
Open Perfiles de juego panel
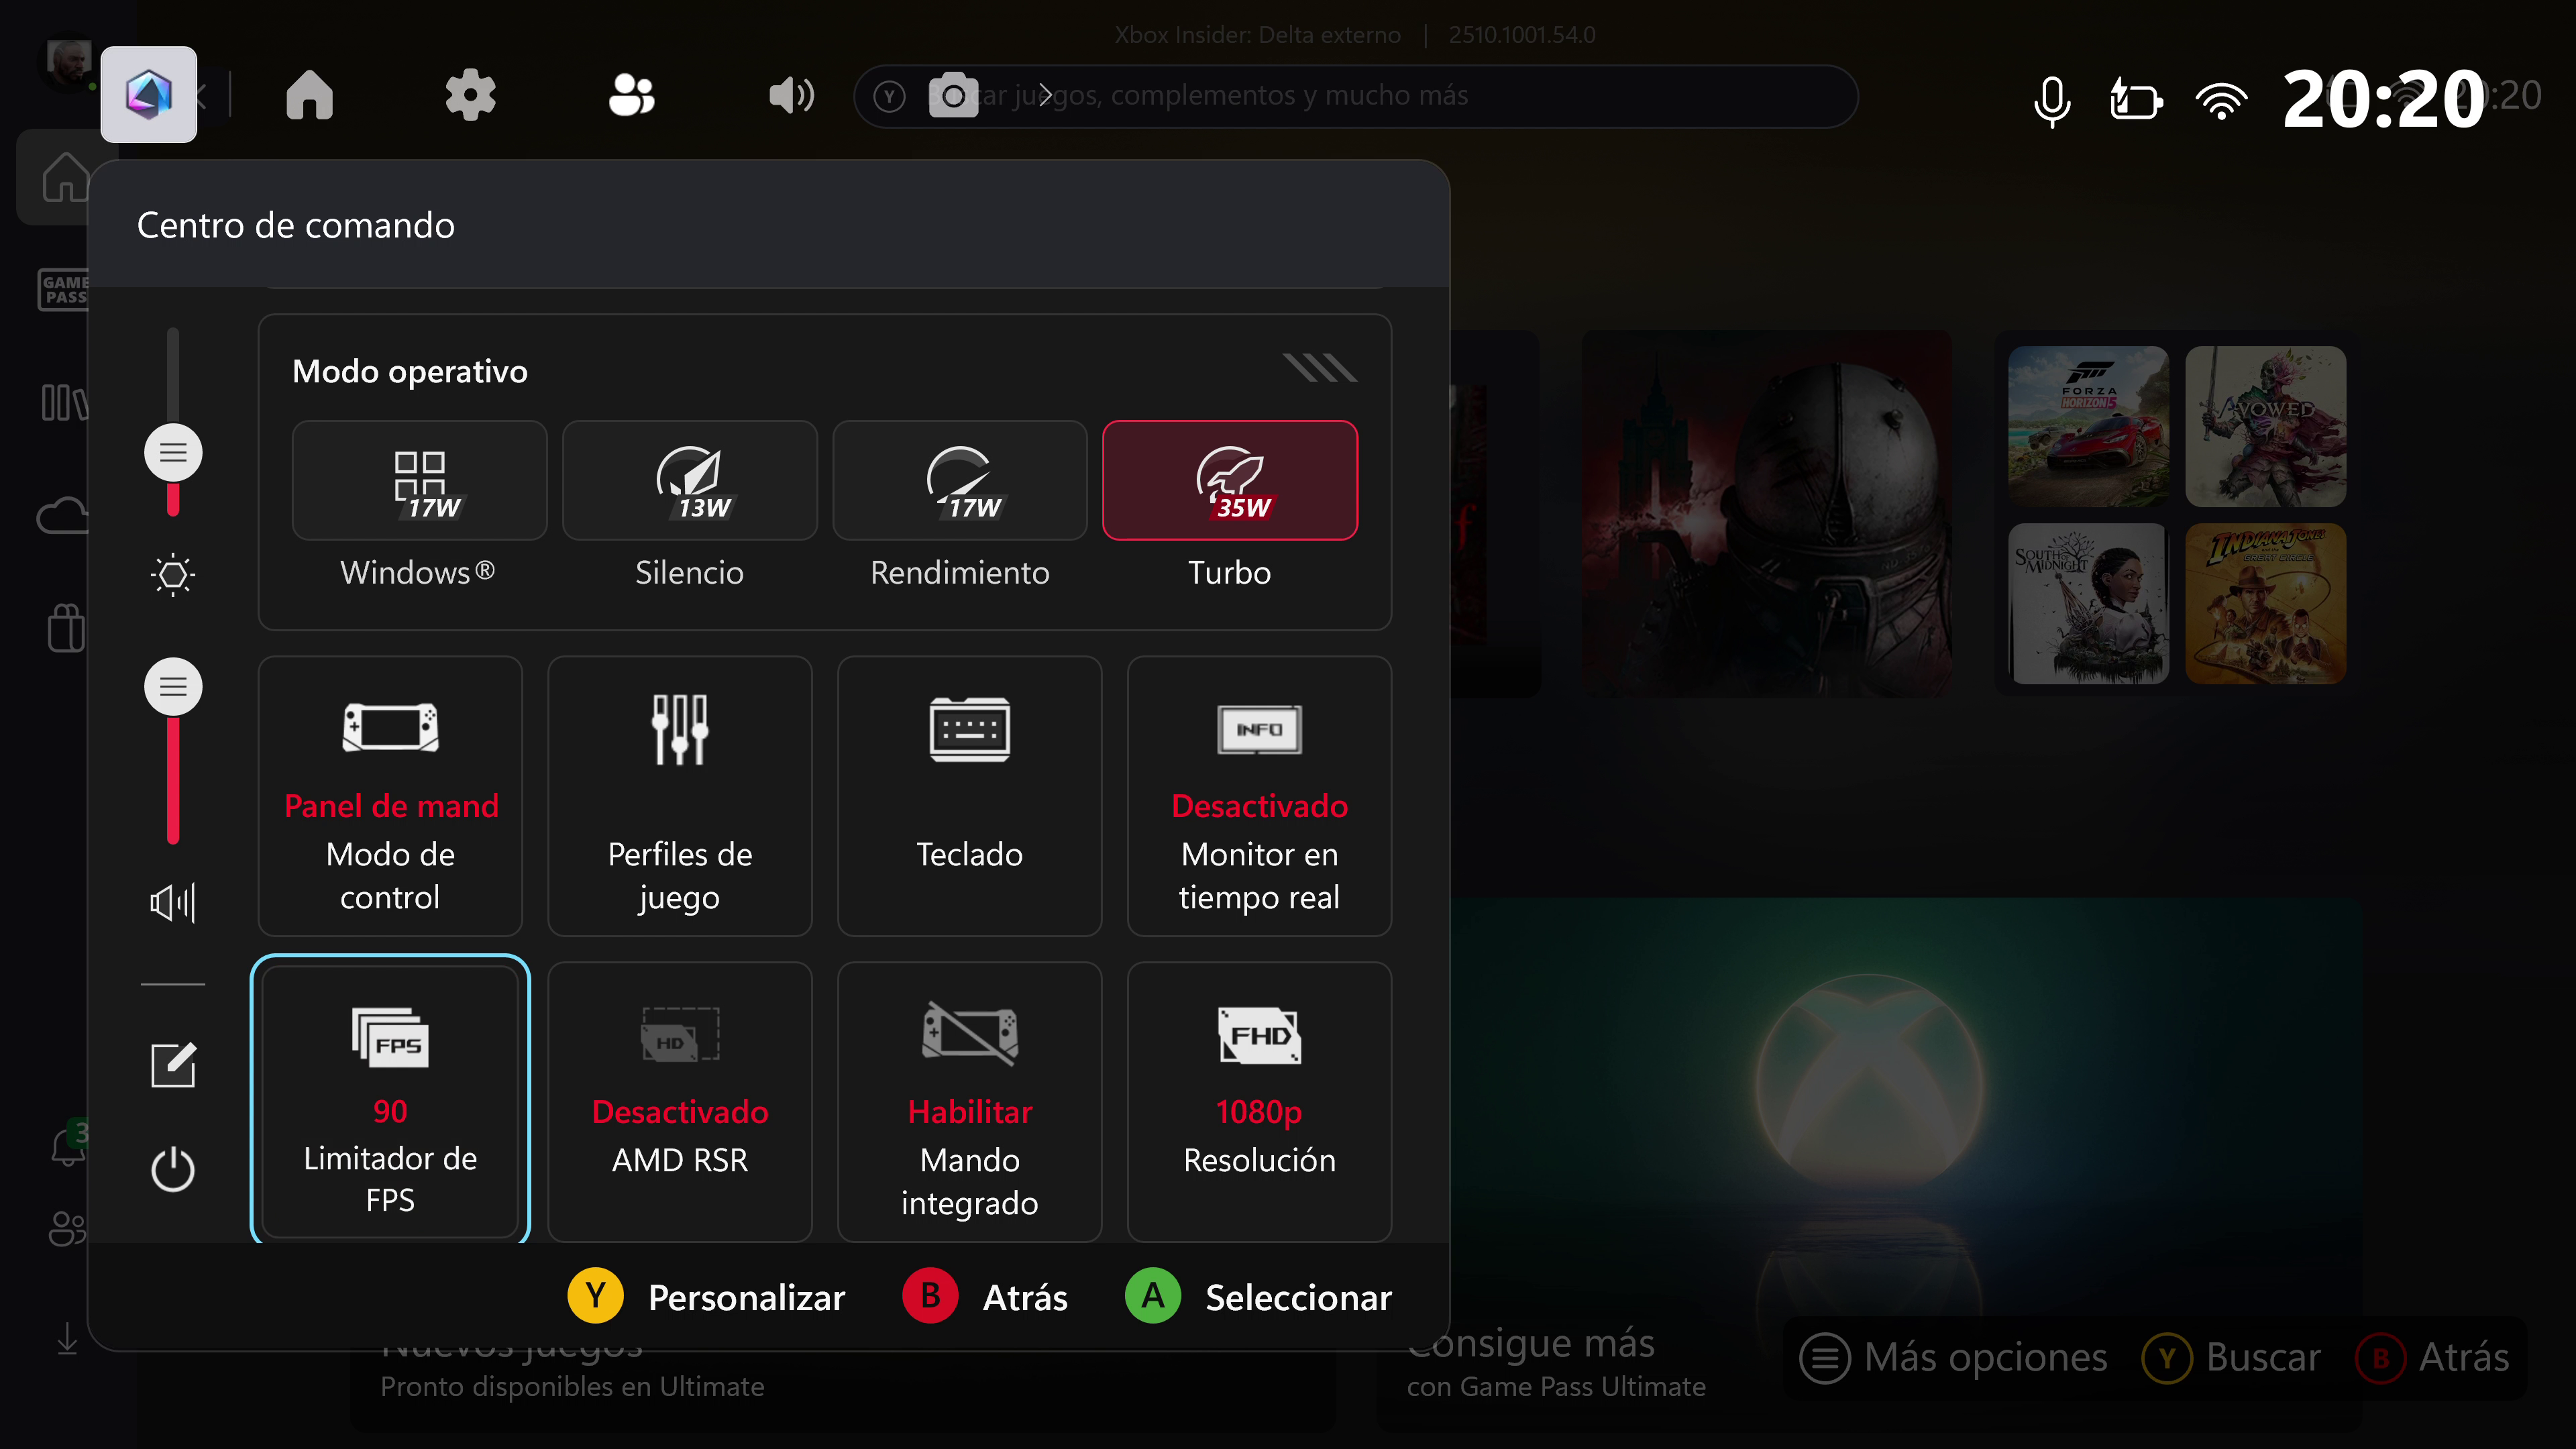tap(679, 795)
